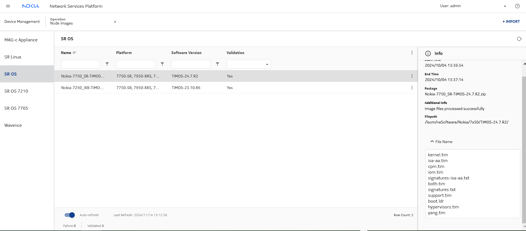Open the table column options menu
Viewport: 526px width, 231px height.
tap(412, 53)
